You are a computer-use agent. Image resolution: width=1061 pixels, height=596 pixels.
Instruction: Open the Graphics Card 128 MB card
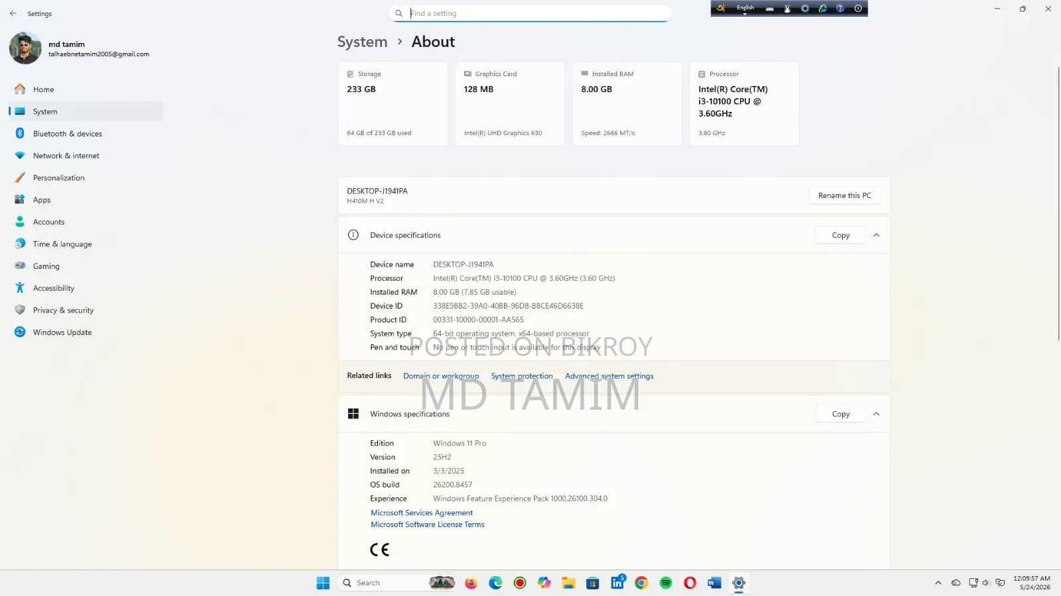click(510, 104)
